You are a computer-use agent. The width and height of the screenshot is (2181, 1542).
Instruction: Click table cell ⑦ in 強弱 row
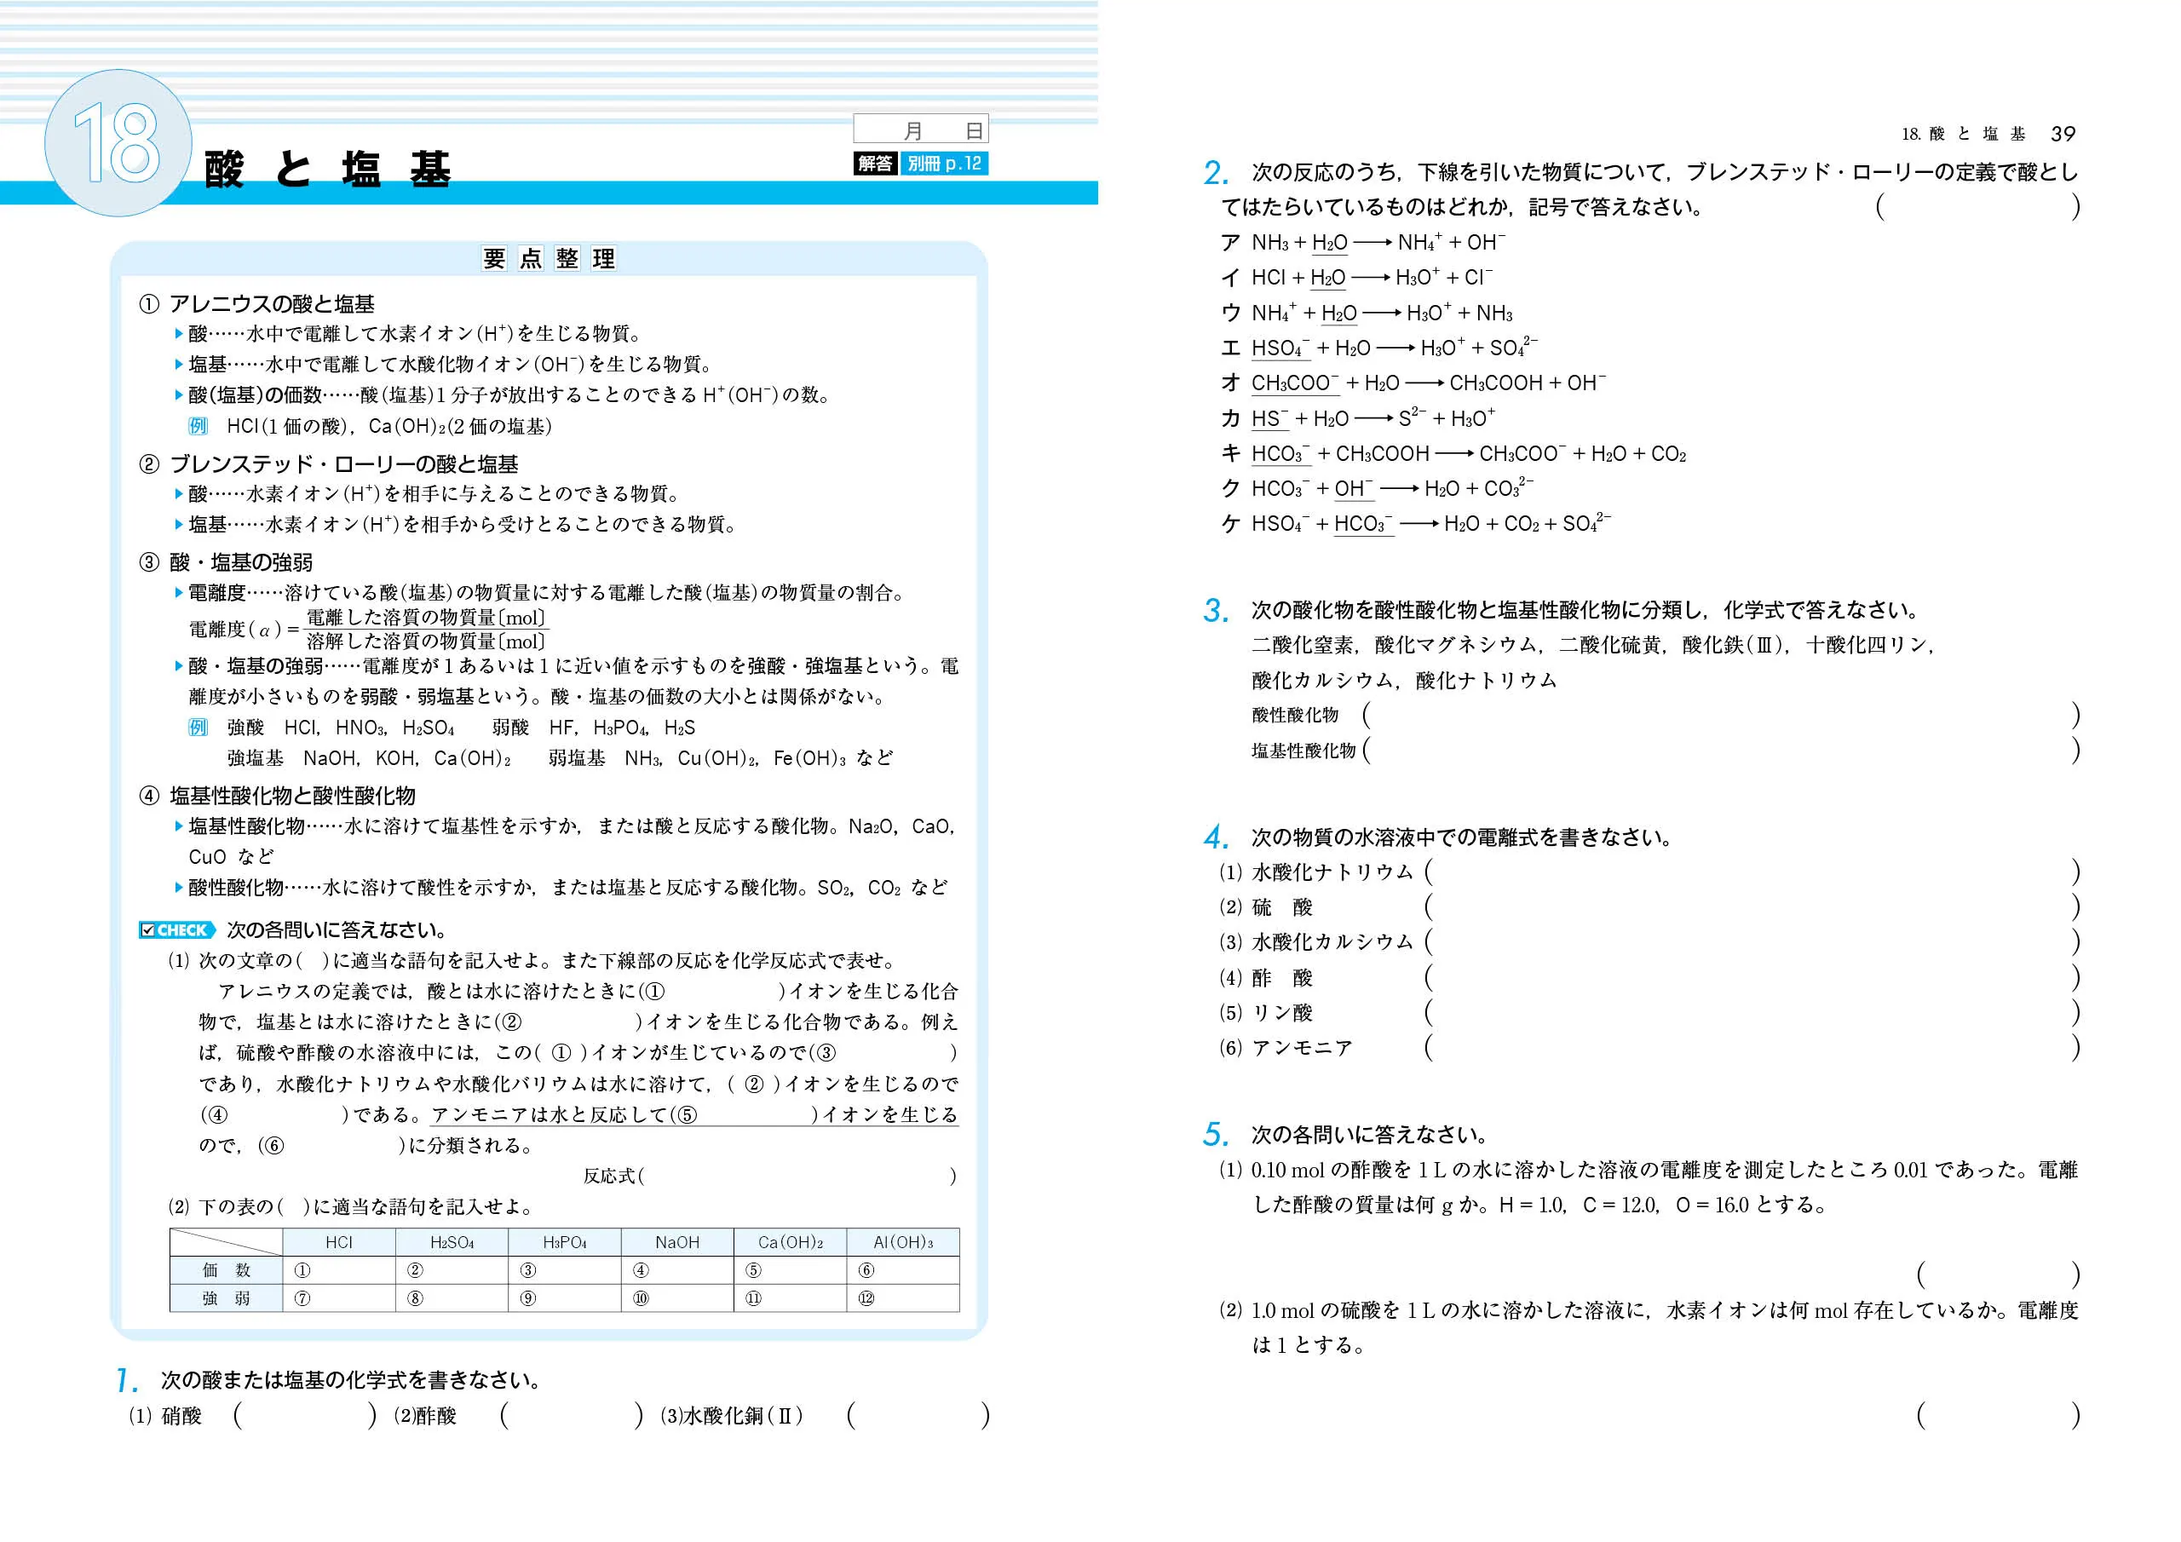[x=339, y=1297]
